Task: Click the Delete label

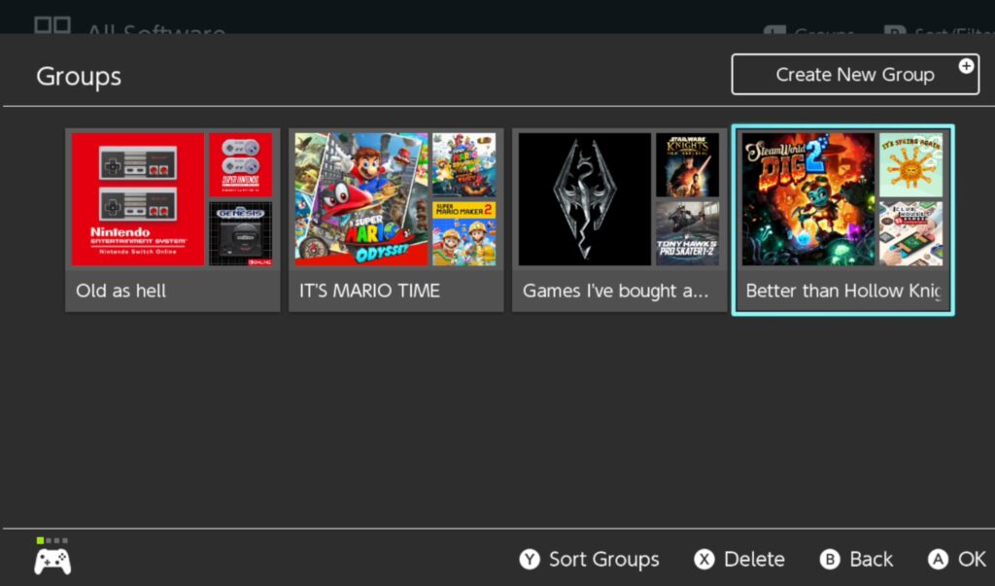Action: pos(754,560)
